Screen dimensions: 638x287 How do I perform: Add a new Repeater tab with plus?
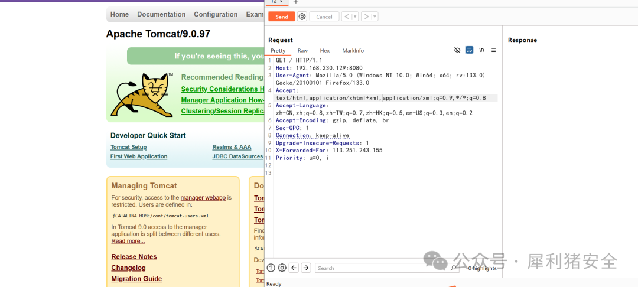(296, 2)
